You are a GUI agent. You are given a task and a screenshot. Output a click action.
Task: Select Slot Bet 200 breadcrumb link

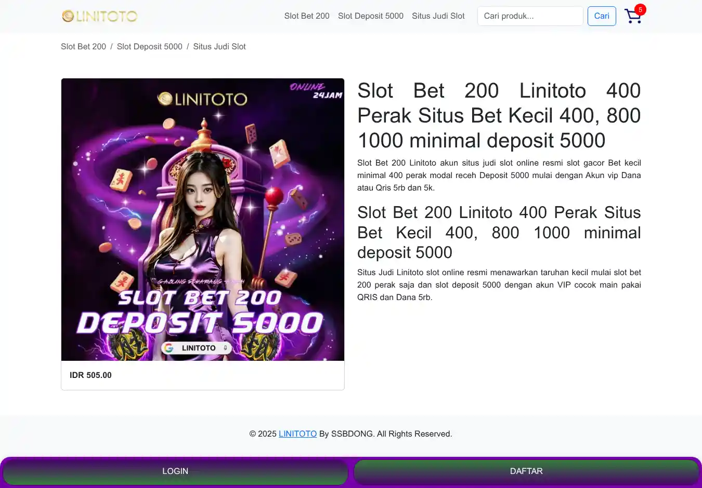[x=83, y=47]
